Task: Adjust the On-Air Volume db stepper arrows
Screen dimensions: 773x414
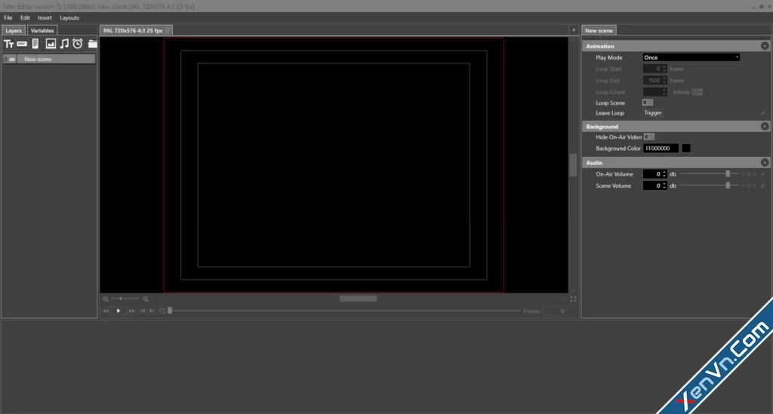Action: coord(664,174)
